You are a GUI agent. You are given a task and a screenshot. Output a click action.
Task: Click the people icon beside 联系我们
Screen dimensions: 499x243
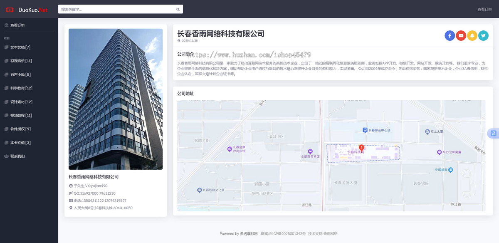[x=6, y=156]
